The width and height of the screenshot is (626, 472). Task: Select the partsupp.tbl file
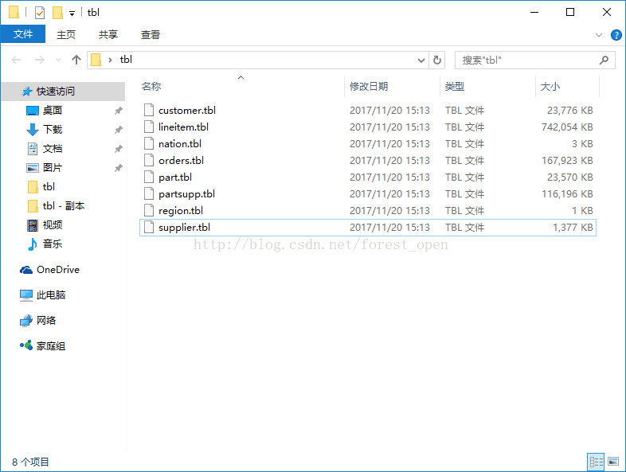pyautogui.click(x=368, y=194)
